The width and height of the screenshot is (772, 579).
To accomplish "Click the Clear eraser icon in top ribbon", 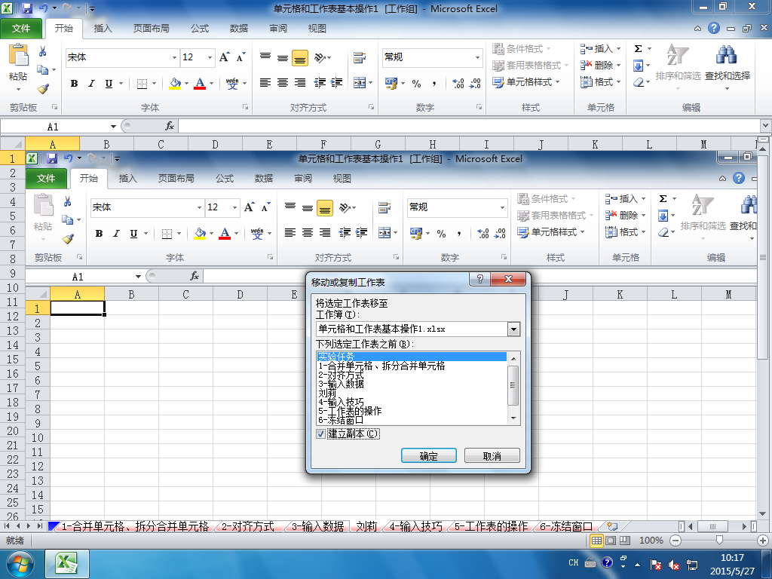I will pos(639,82).
